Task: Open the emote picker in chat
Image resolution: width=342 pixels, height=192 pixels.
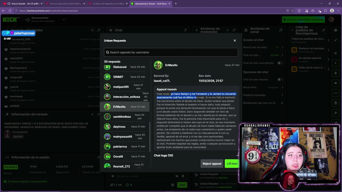Action: click(x=183, y=176)
